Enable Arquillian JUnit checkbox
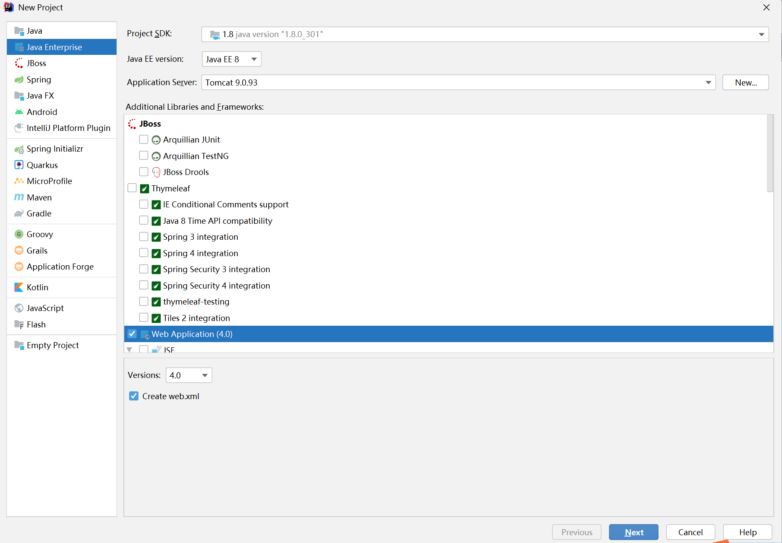Image resolution: width=782 pixels, height=543 pixels. [144, 140]
